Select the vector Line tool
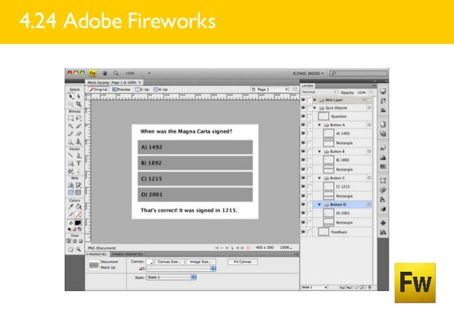This screenshot has height=321, width=454. pyautogui.click(x=71, y=155)
